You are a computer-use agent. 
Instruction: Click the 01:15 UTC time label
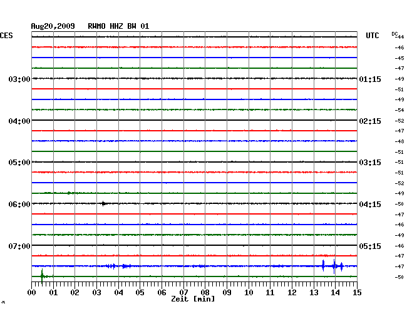click(x=370, y=79)
